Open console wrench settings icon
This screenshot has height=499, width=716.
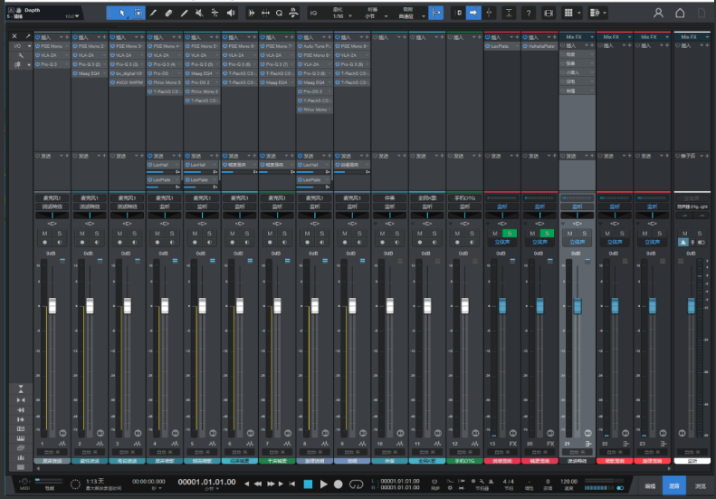[21, 55]
